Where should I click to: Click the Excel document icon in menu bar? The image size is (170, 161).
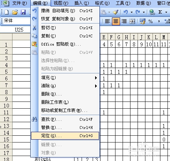(6, 3)
